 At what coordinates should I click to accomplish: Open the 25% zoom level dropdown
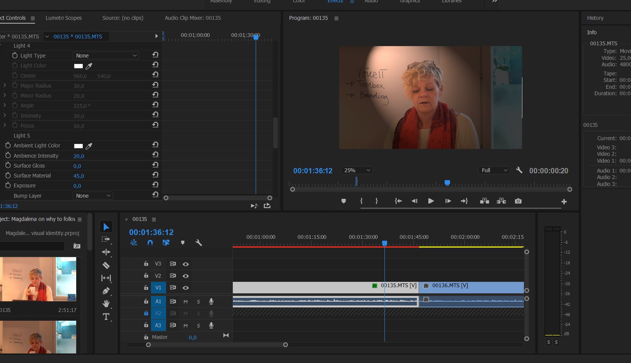tap(357, 170)
